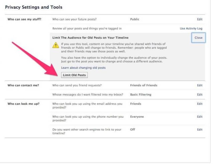Open the Use Activity Log link
217x164 pixels.
pyautogui.click(x=191, y=28)
